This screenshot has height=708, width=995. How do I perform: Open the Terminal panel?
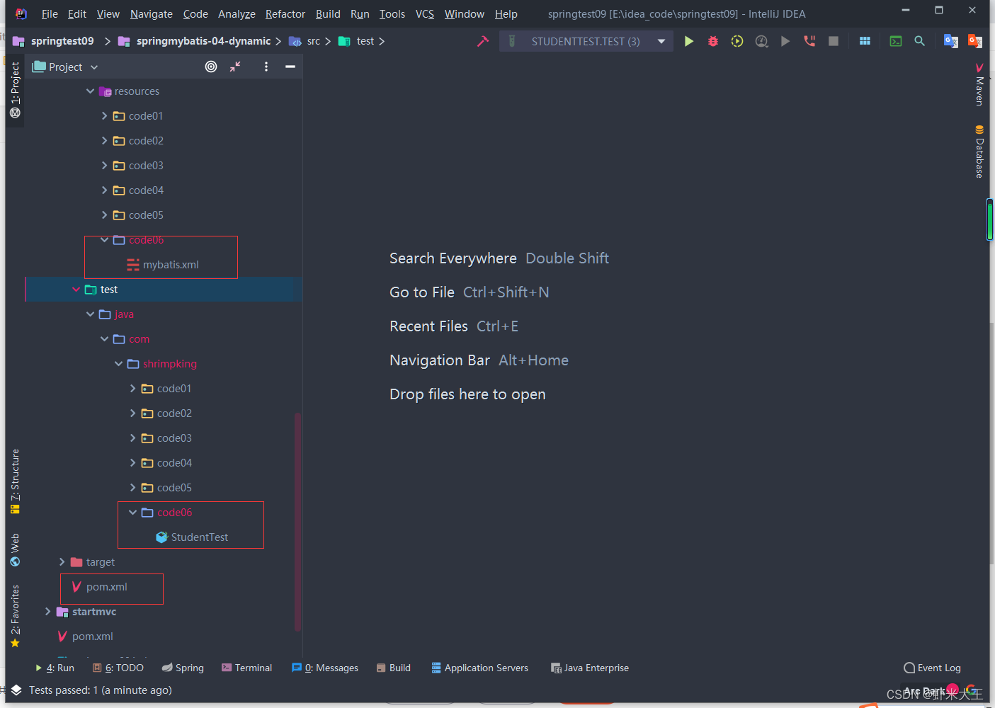point(246,667)
